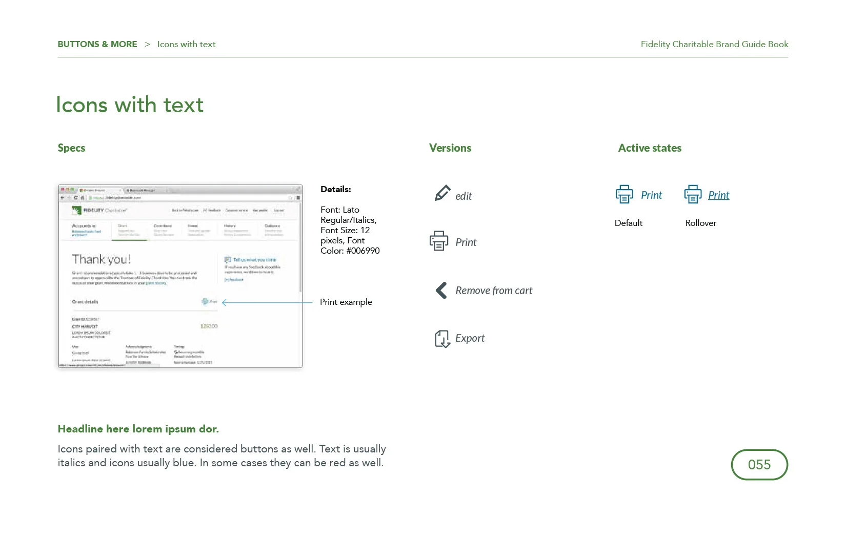
Task: Click the gray printer icon under Versions
Action: [439, 241]
